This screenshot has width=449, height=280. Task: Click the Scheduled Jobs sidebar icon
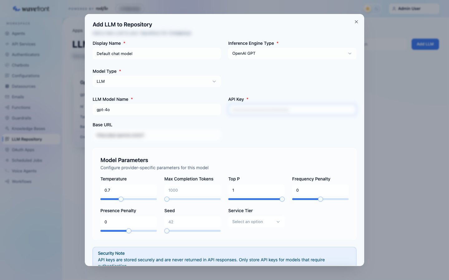pyautogui.click(x=7, y=160)
